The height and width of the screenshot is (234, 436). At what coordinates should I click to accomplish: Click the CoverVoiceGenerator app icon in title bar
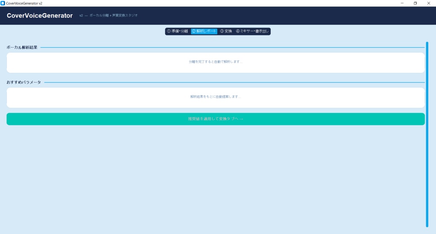pyautogui.click(x=3, y=3)
